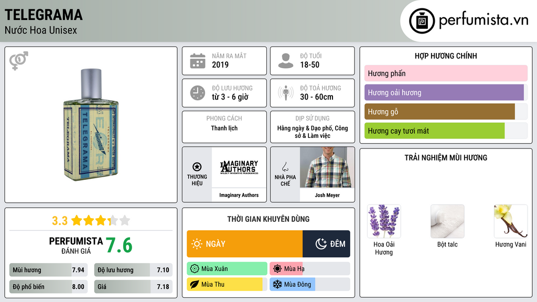Click the sillage person icon for Độ toả hương
The width and height of the screenshot is (537, 302).
(x=286, y=93)
